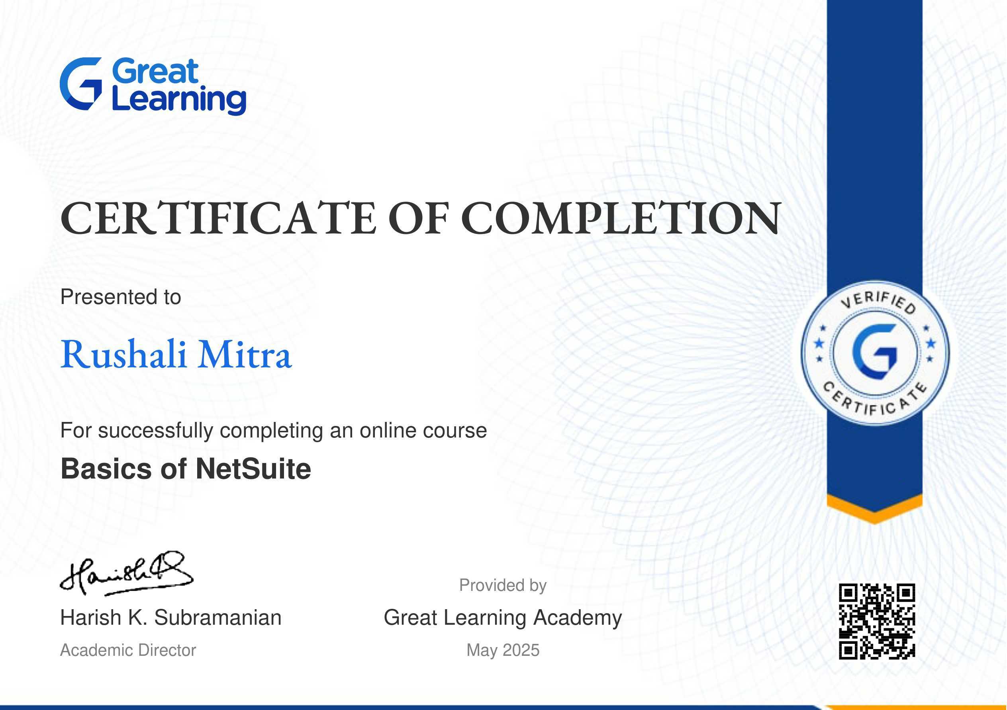Click the course title 'Basics of NetSuite'
The height and width of the screenshot is (710, 1007).
point(186,469)
